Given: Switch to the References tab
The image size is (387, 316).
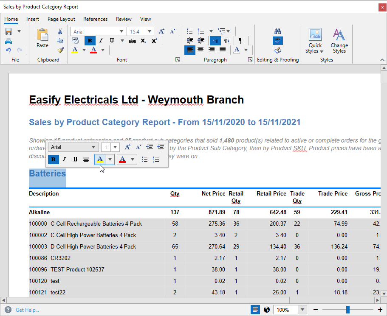Looking at the screenshot, I should click(x=95, y=19).
